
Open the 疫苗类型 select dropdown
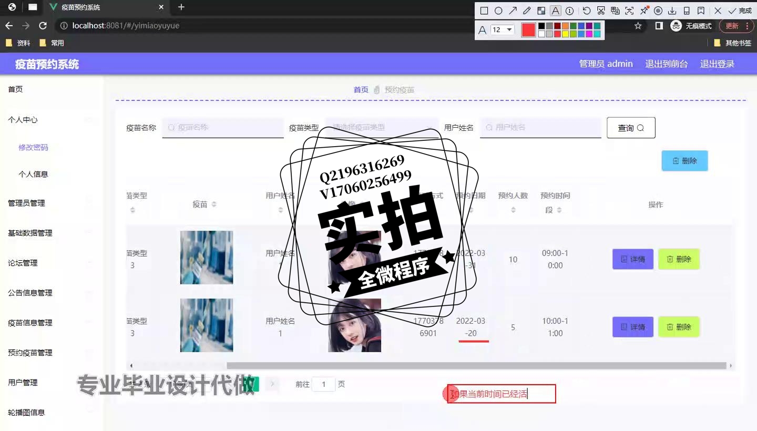click(382, 127)
